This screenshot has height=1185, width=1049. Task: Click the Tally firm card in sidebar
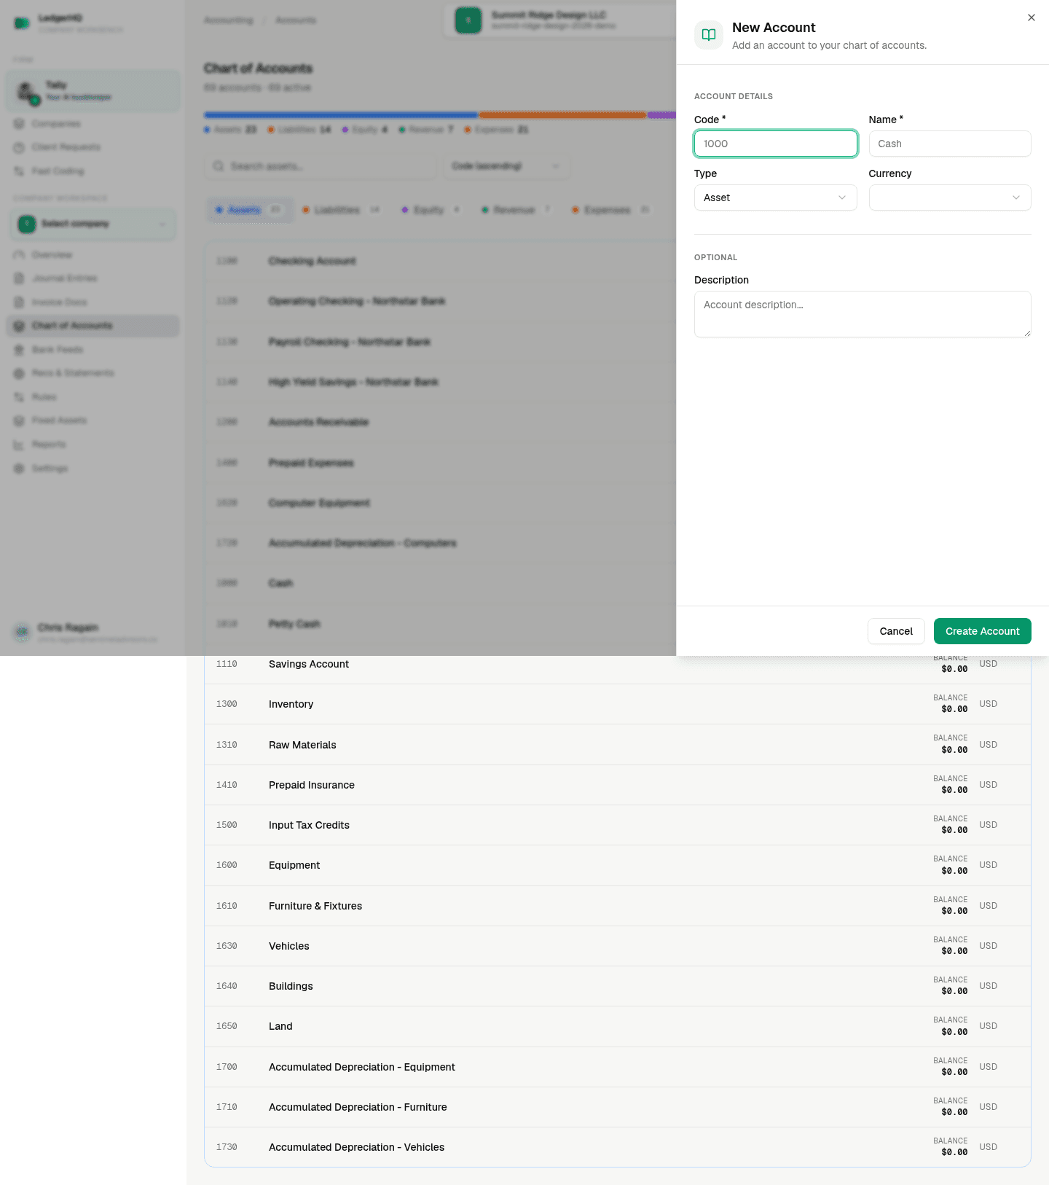tap(93, 91)
